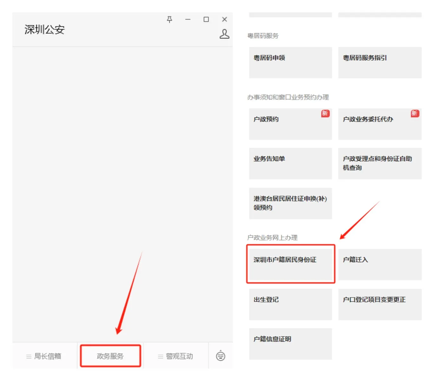Image resolution: width=444 pixels, height=381 pixels.
Task: Pin the 深圳公安 window
Action: pyautogui.click(x=169, y=19)
